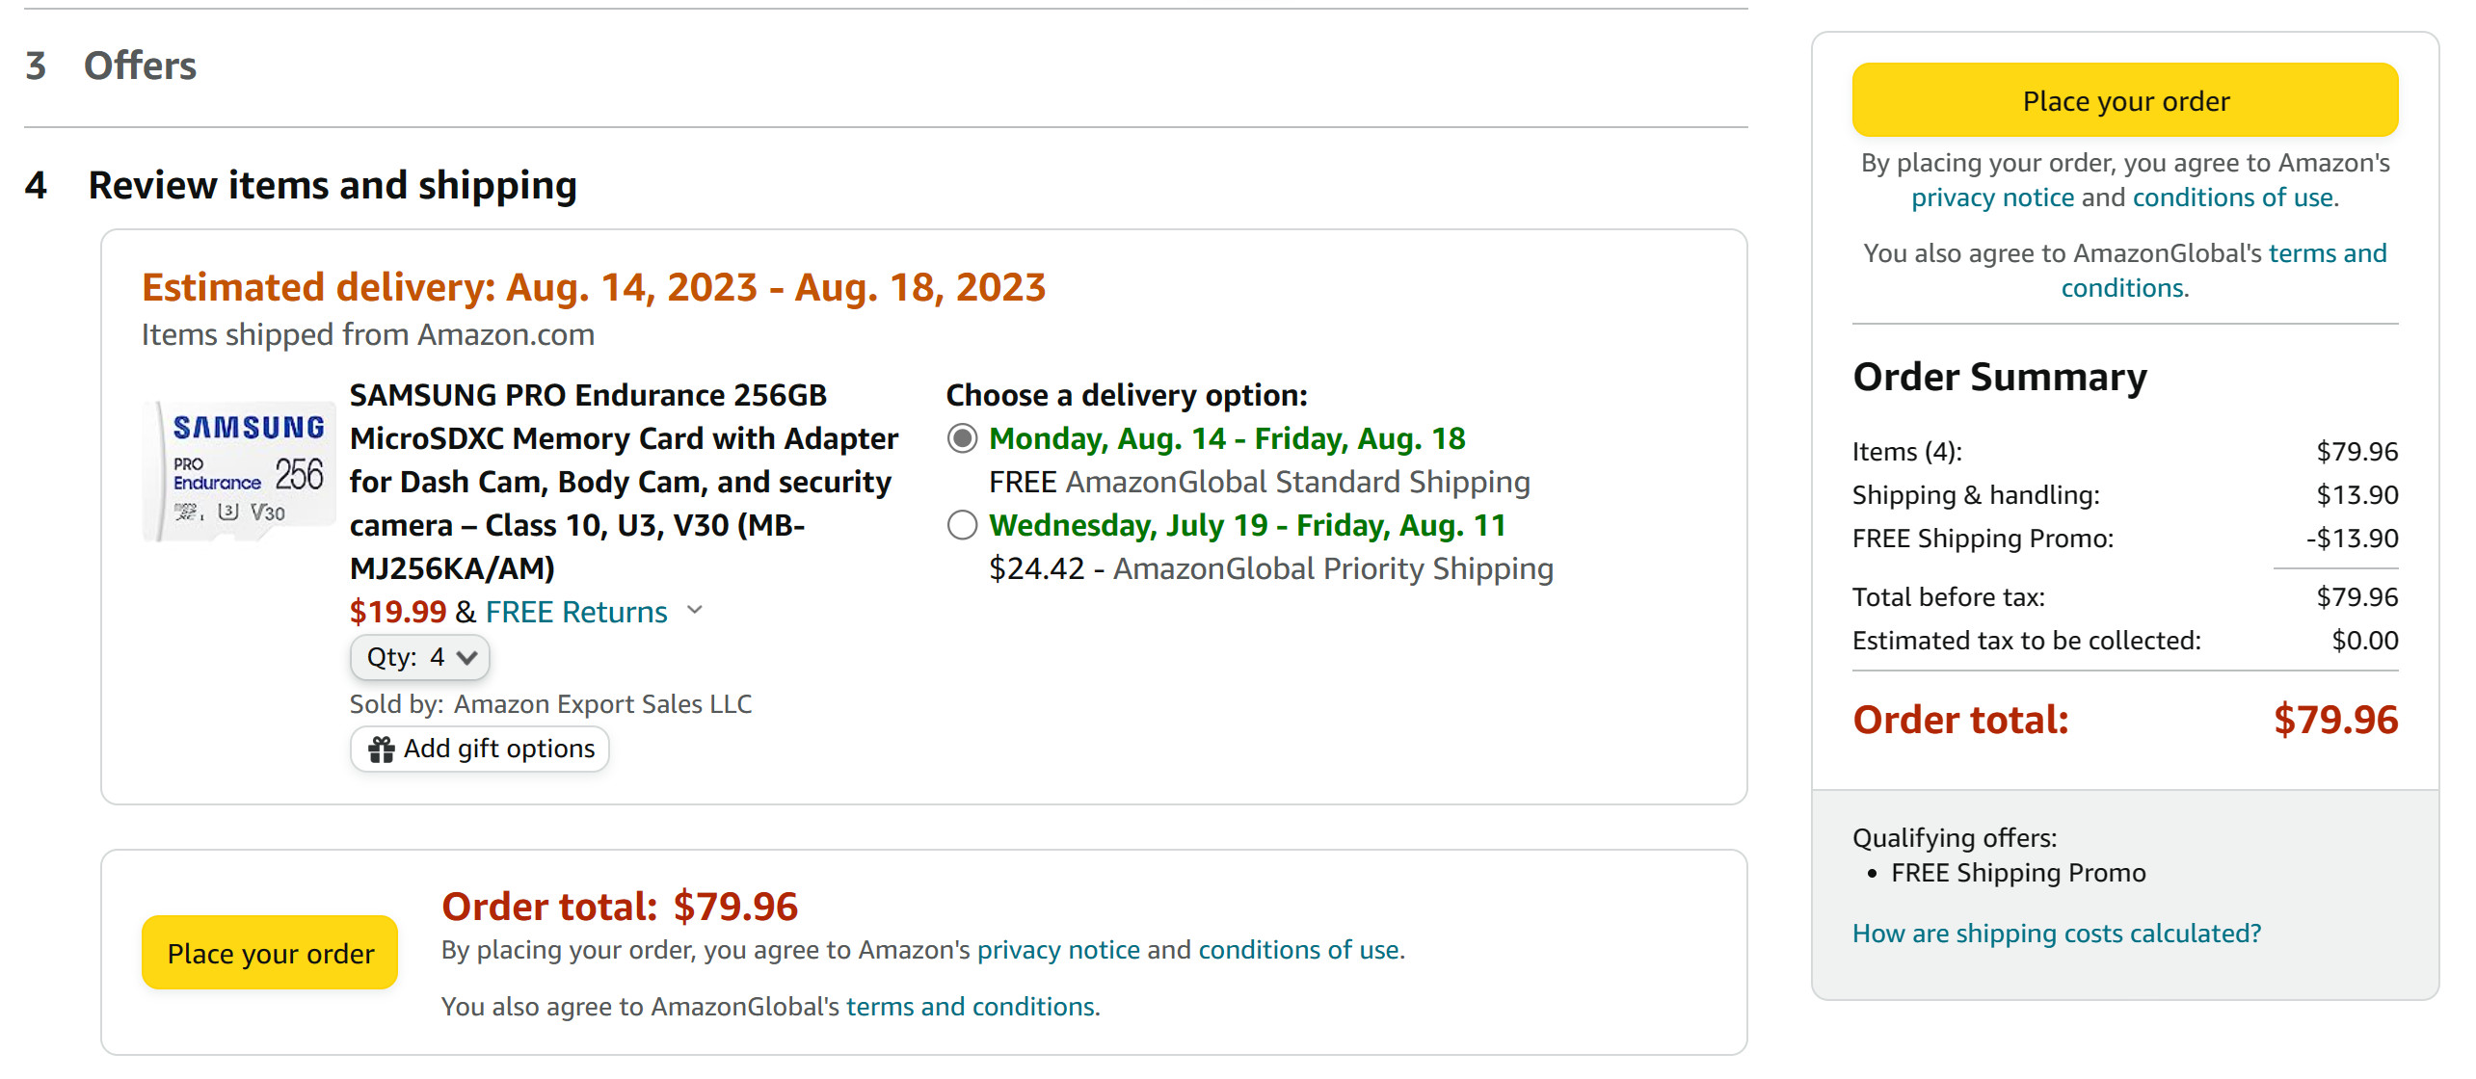
Task: Select Monday Aug. 14 standard shipping option
Action: (x=962, y=439)
